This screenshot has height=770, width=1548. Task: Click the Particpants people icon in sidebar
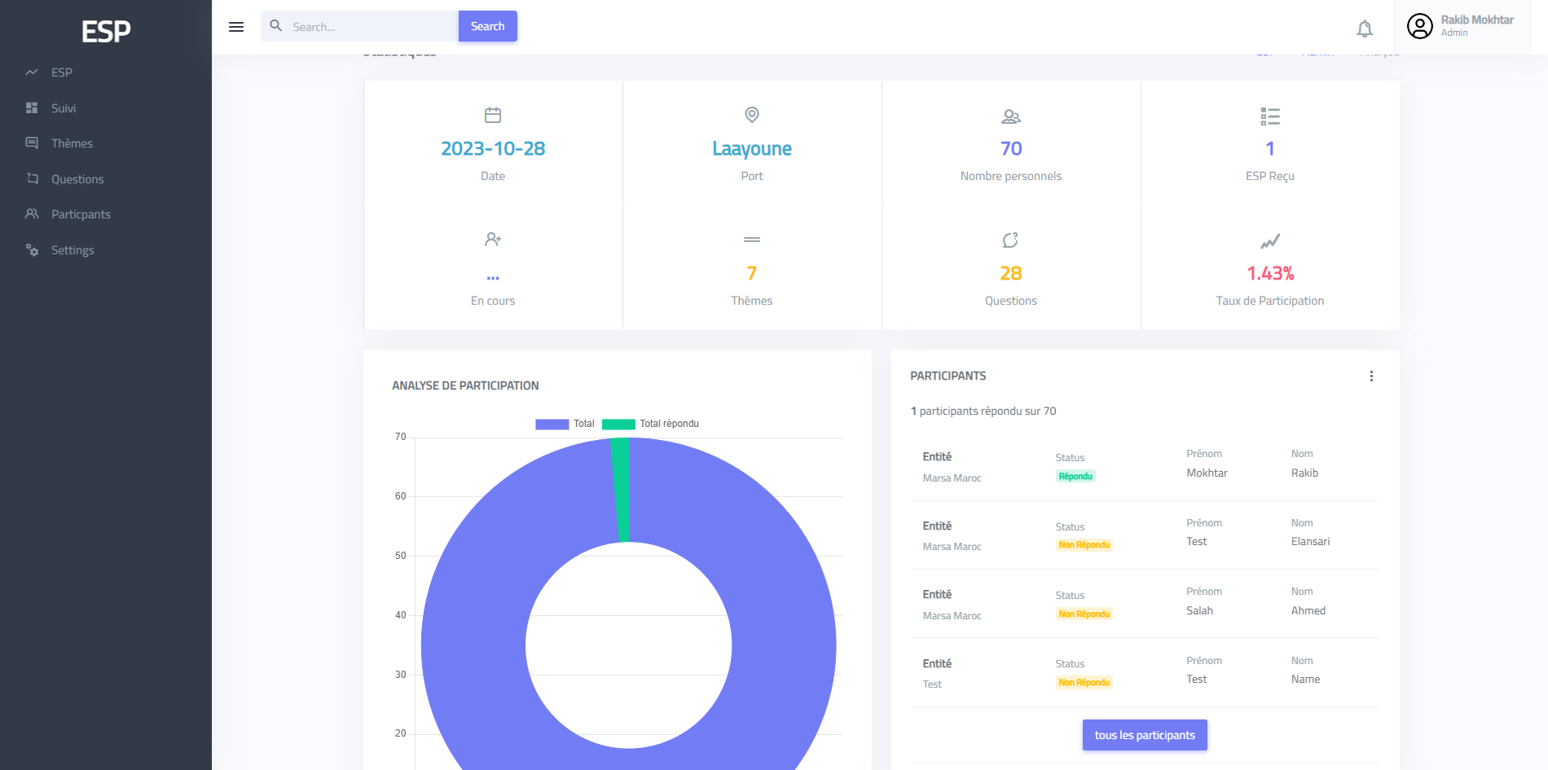32,213
